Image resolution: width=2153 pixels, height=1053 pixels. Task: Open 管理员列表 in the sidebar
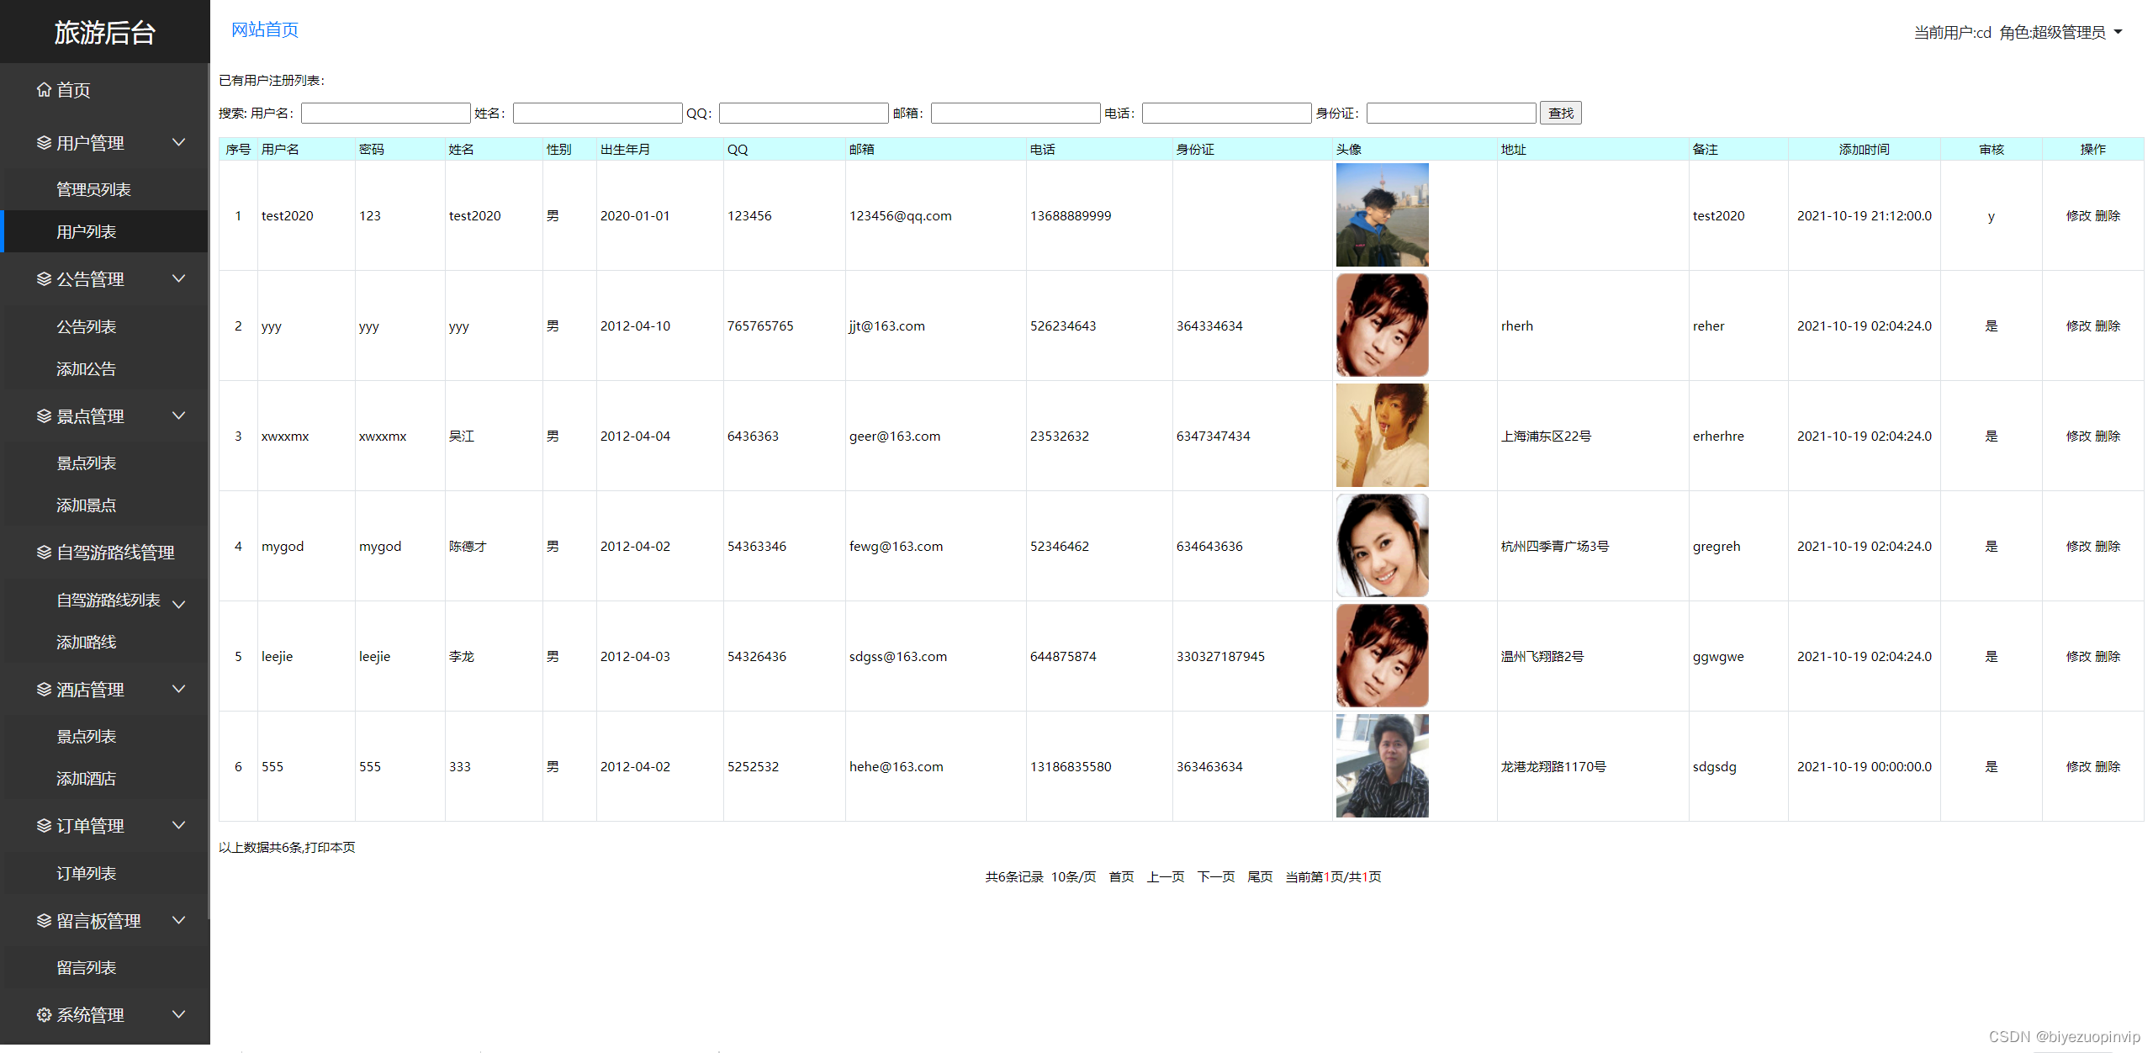click(93, 190)
